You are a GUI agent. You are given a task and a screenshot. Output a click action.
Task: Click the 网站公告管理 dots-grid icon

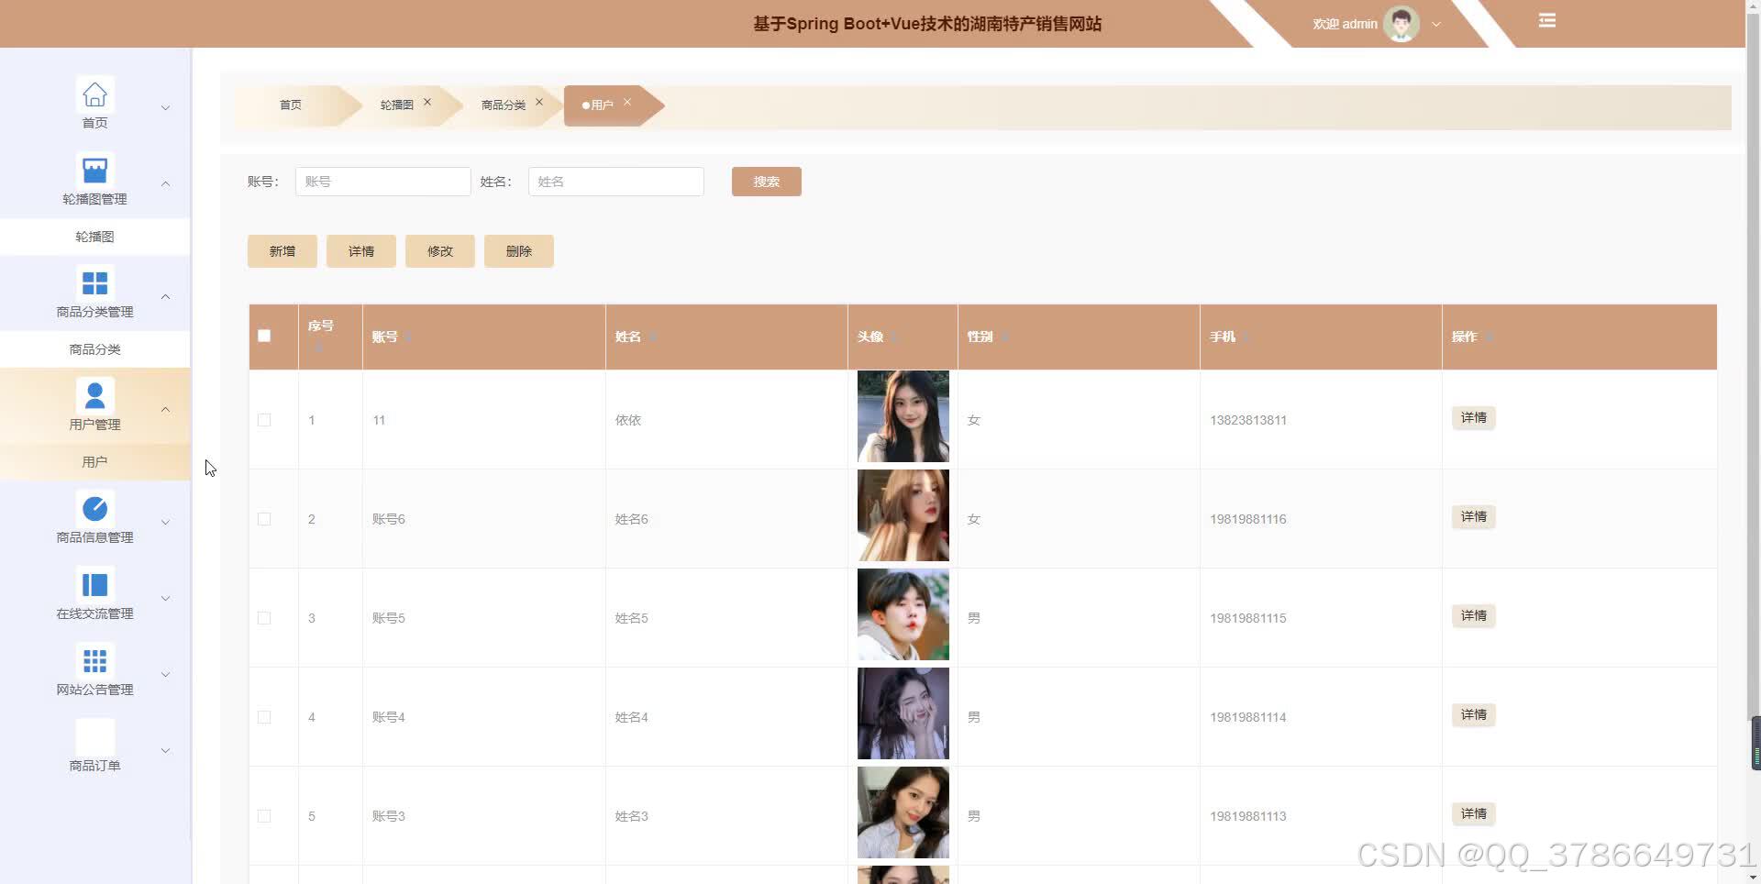pyautogui.click(x=94, y=660)
